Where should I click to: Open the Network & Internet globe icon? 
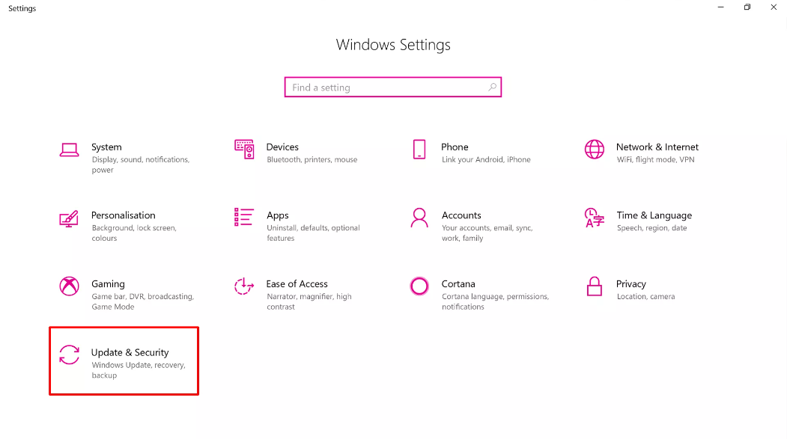pyautogui.click(x=595, y=150)
